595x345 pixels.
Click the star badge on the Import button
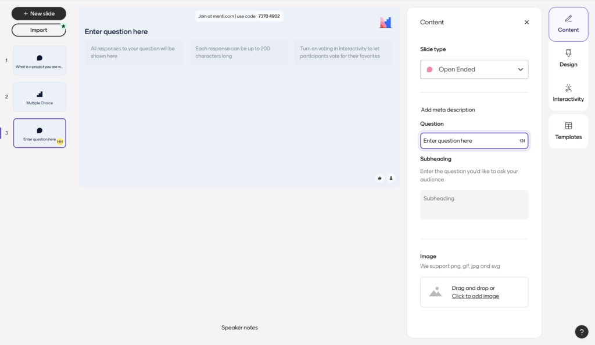tap(63, 26)
